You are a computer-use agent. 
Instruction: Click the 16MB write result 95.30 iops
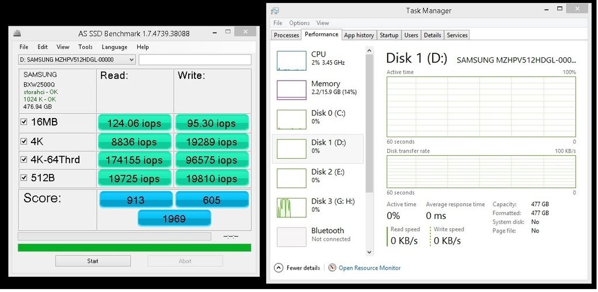tap(211, 123)
